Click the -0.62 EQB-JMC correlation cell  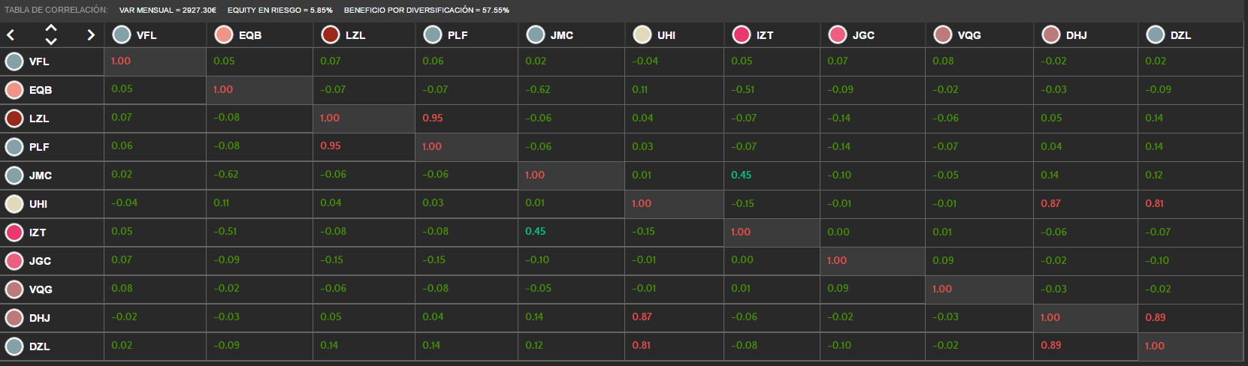(571, 90)
